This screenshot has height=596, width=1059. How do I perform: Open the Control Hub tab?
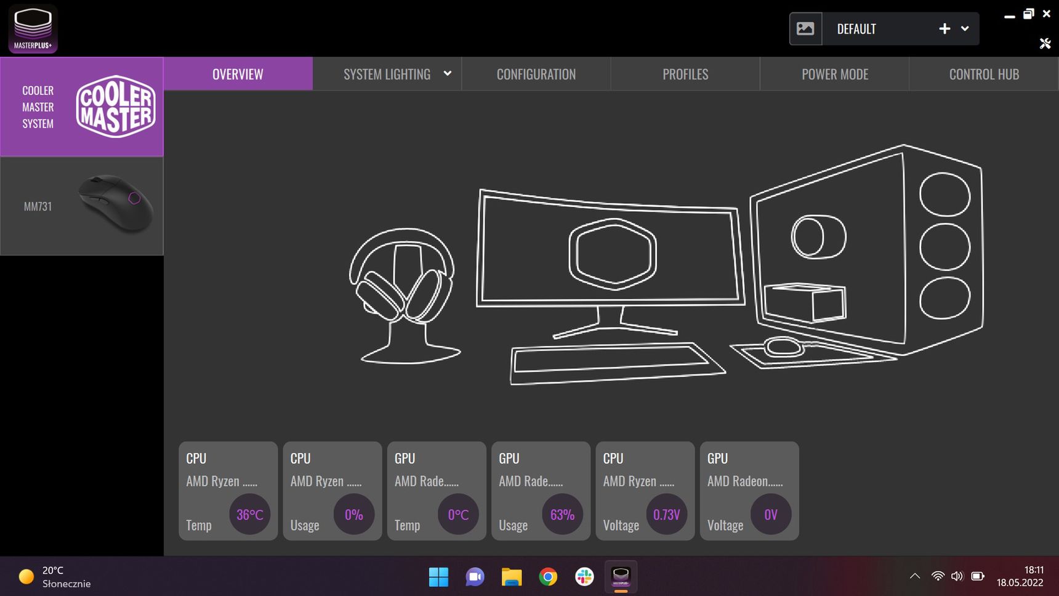click(984, 74)
